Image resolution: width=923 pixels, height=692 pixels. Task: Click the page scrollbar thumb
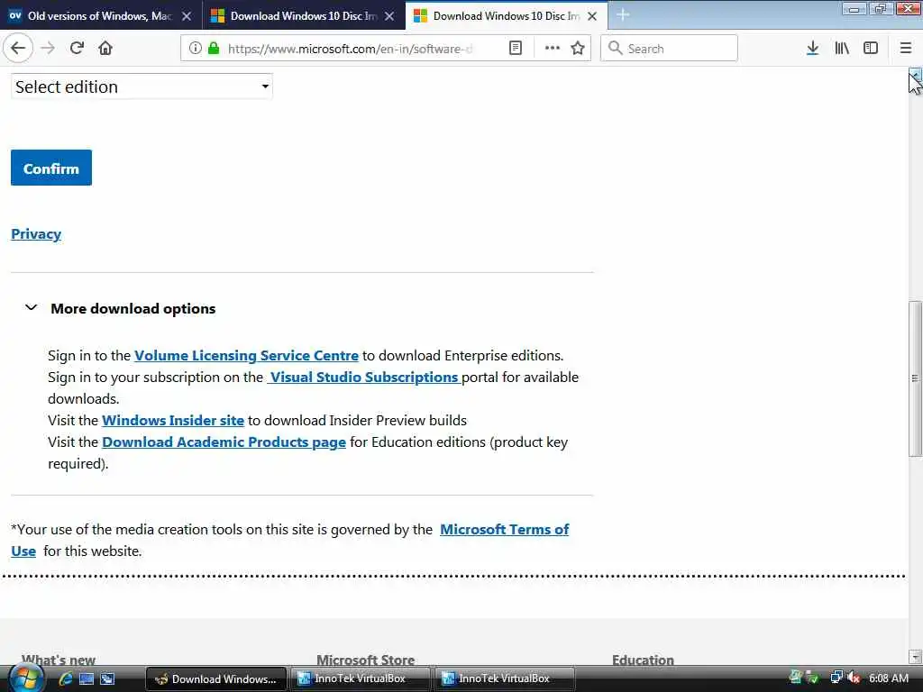pos(915,378)
